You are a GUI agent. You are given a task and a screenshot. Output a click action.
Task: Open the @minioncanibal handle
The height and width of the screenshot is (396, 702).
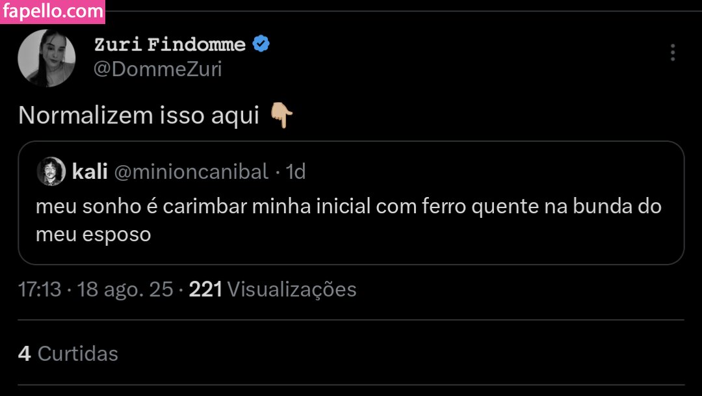click(x=191, y=172)
